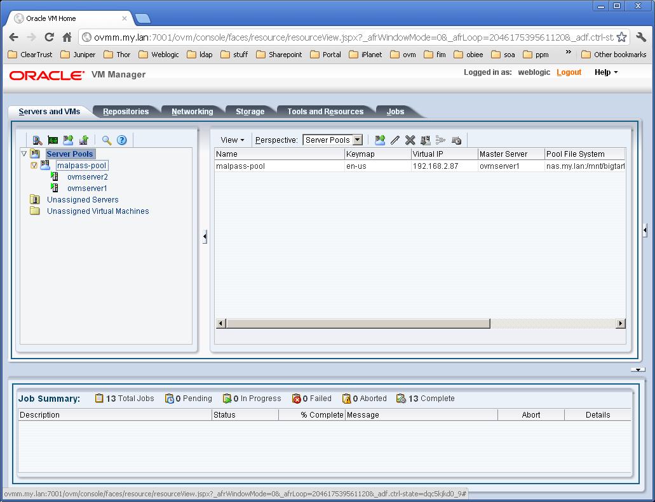
Task: Collapse the right-edge panel splitter arrow
Action: click(x=645, y=230)
